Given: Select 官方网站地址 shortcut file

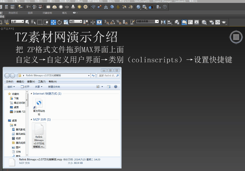Looking at the screenshot, I should [x=39, y=106].
